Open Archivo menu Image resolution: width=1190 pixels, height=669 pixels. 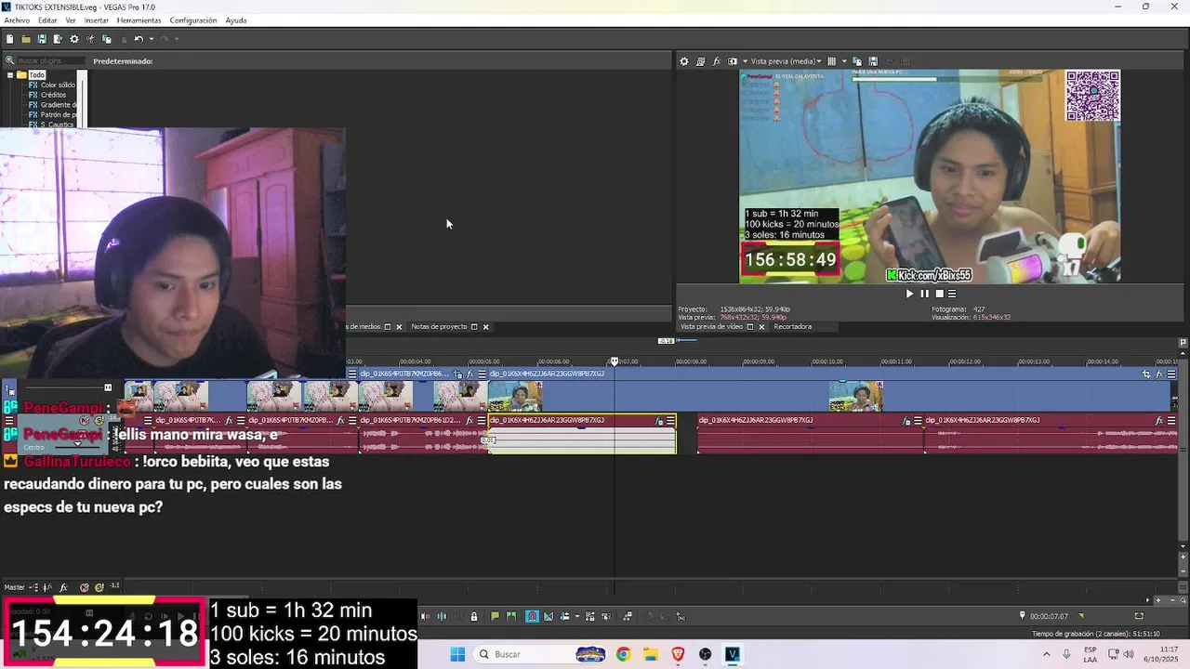(x=17, y=20)
